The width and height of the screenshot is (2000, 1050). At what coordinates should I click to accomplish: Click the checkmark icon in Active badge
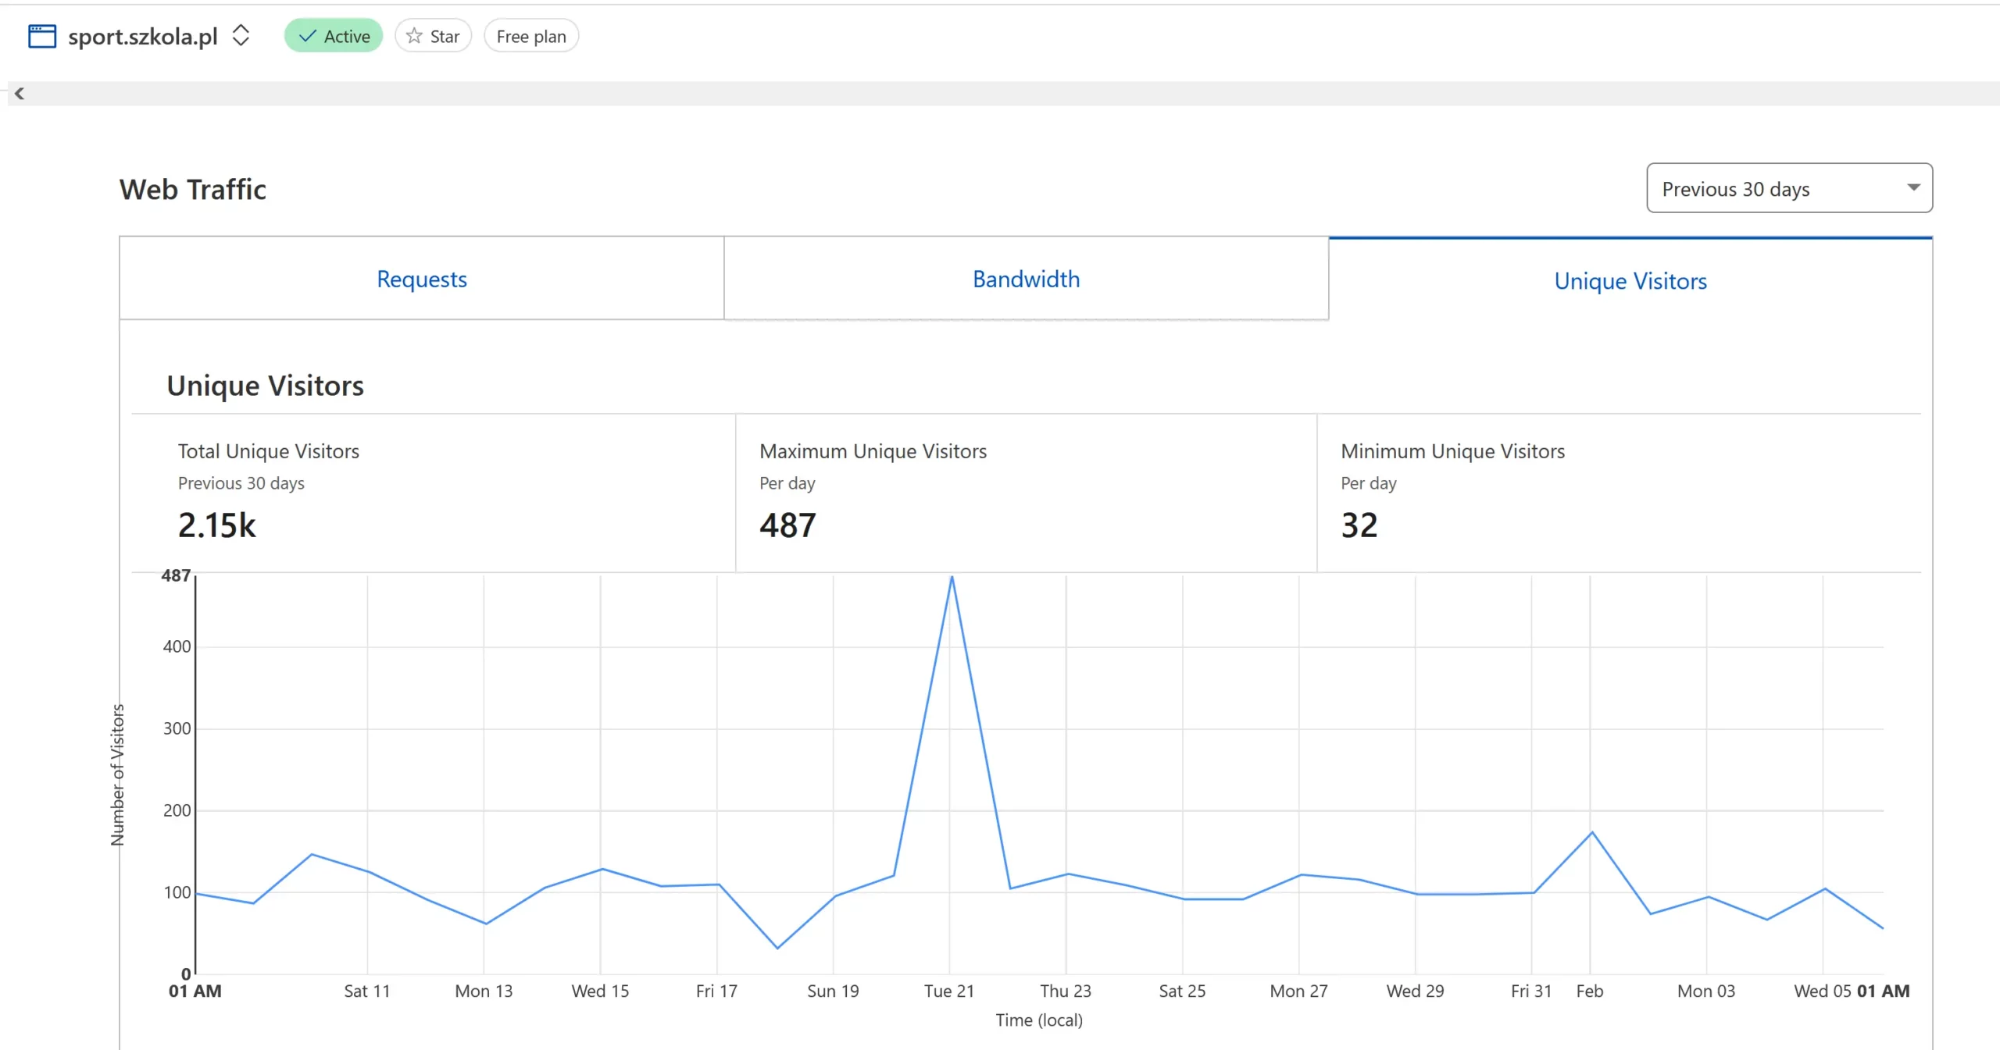[x=308, y=36]
